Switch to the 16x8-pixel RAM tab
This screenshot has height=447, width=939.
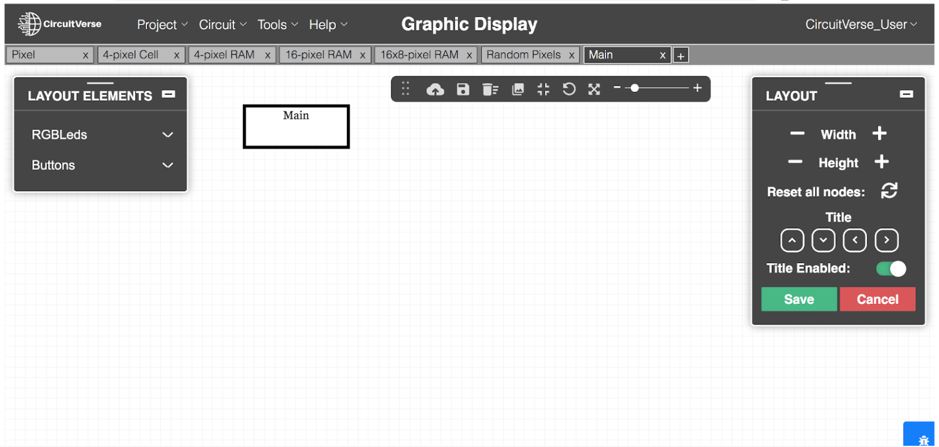tap(419, 55)
